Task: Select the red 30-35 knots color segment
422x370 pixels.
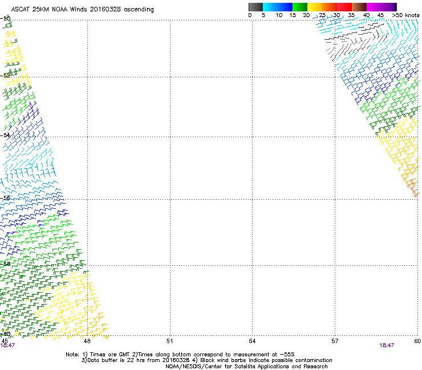Action: (x=344, y=7)
